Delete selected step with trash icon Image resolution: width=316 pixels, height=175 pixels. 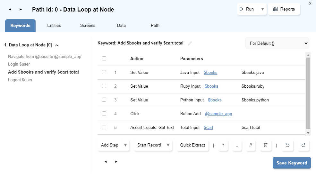265,145
